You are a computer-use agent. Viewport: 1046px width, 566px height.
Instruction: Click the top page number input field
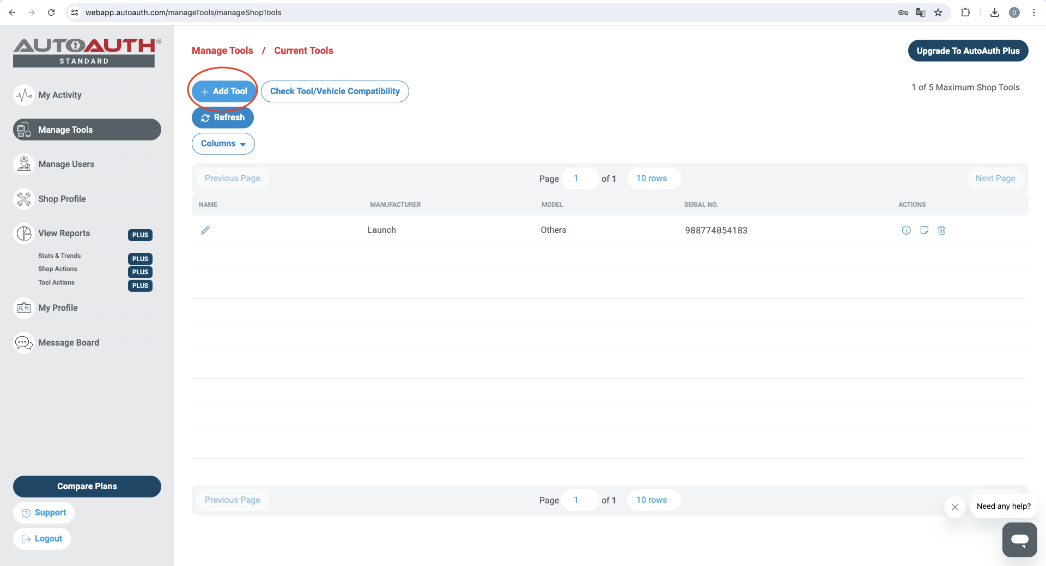pos(579,179)
